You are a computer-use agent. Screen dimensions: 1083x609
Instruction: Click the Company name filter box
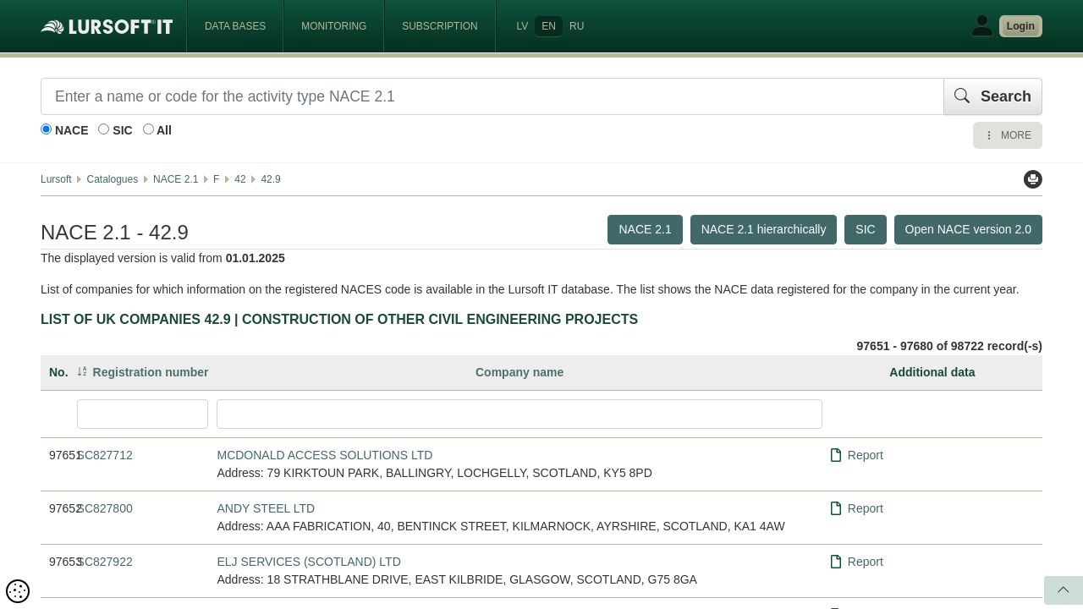click(x=520, y=414)
